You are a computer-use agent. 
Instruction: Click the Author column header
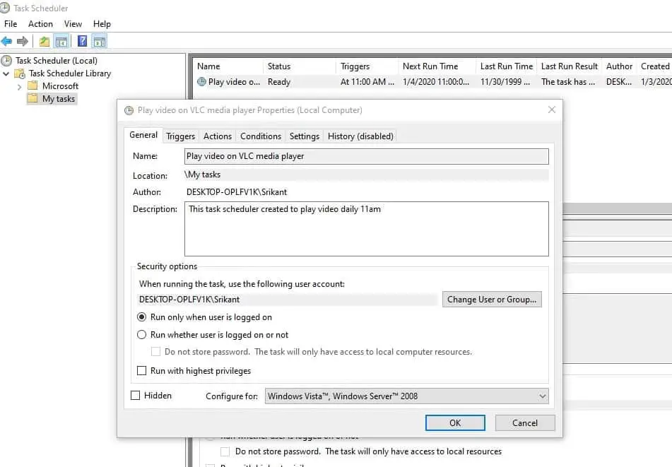619,66
